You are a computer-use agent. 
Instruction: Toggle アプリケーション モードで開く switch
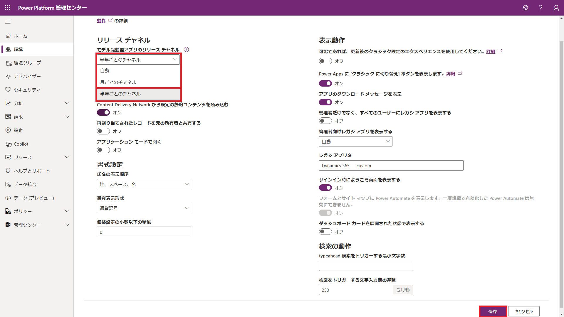[103, 150]
